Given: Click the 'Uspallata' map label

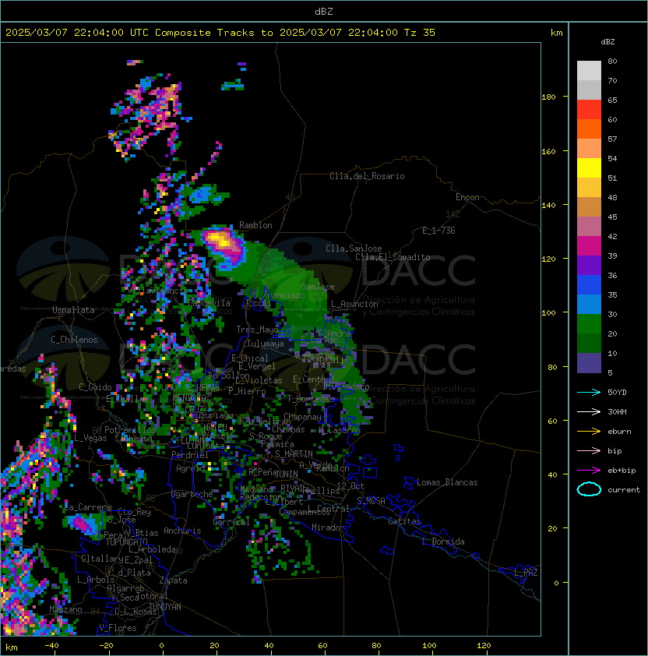Looking at the screenshot, I should coord(73,310).
